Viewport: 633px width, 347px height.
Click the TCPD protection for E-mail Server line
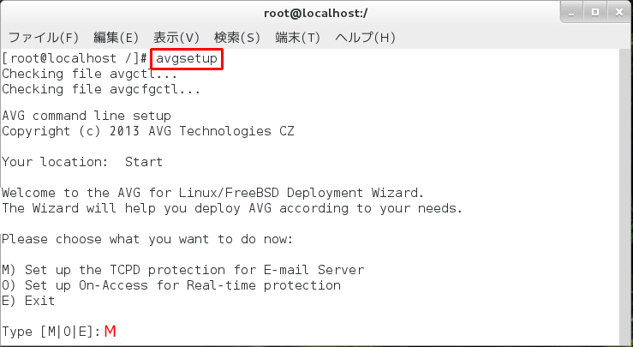[182, 269]
